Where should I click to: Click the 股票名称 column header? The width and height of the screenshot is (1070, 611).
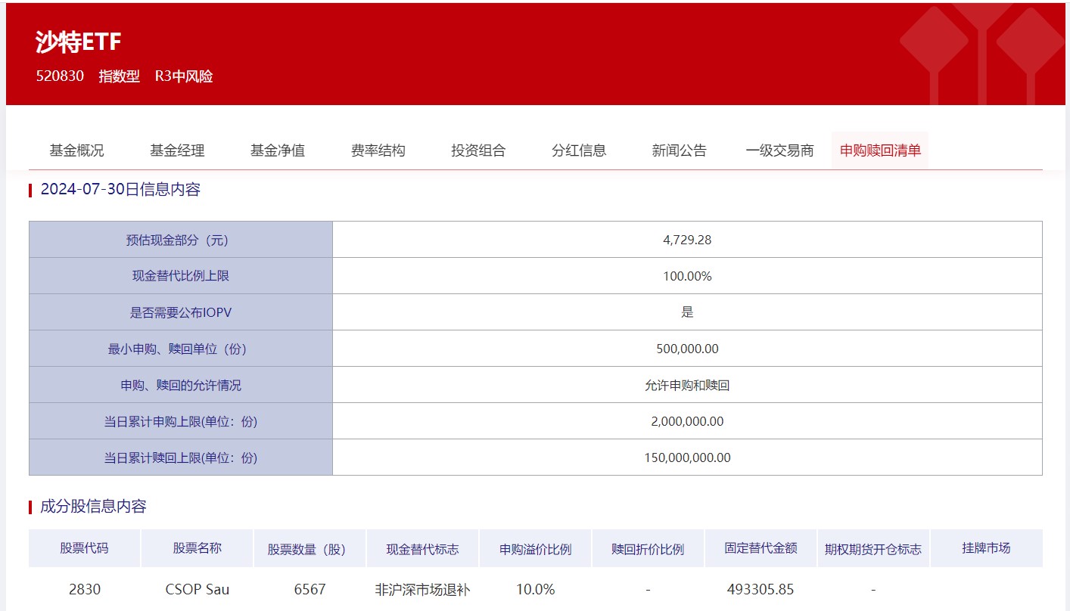(198, 548)
